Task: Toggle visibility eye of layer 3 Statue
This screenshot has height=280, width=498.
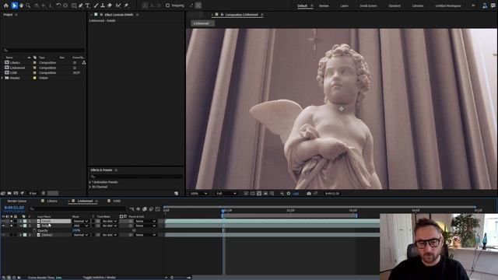Action: 3,235
